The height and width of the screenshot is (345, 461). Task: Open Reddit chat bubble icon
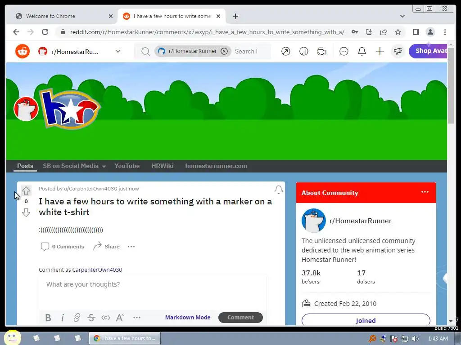[x=343, y=51]
